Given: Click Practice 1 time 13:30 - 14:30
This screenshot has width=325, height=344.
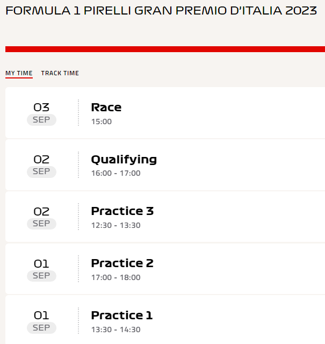Looking at the screenshot, I should [x=116, y=329].
